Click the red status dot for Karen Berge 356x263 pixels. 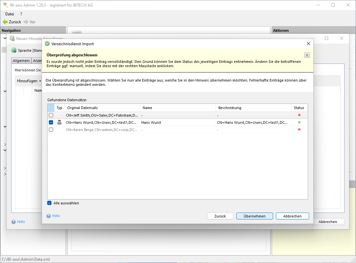(299, 130)
